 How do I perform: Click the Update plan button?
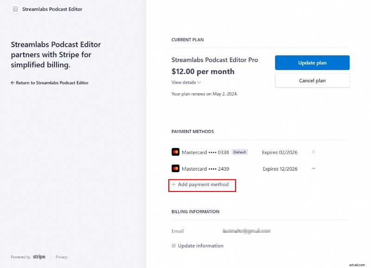coord(312,63)
